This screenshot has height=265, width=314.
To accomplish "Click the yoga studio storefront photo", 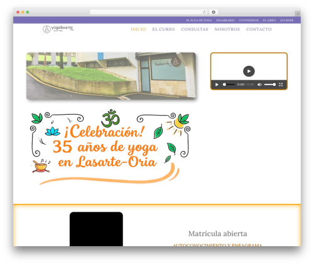I will point(111,76).
